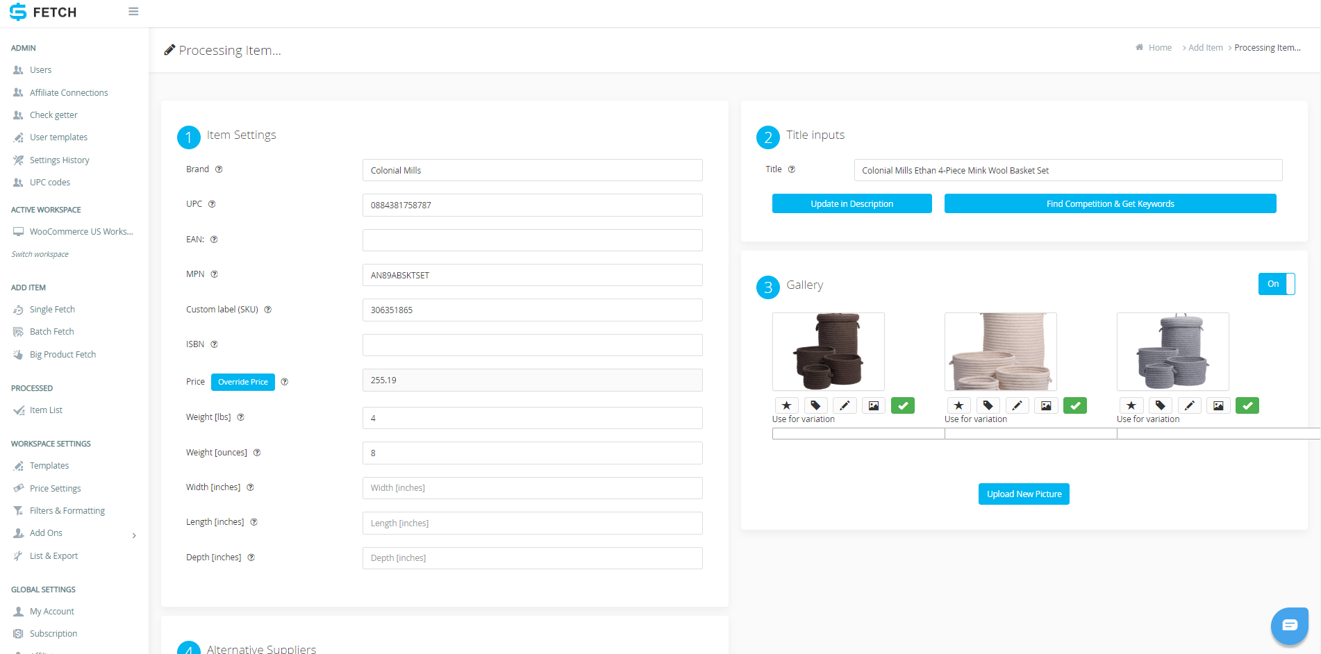Click tag icon under brown basket image

[816, 405]
